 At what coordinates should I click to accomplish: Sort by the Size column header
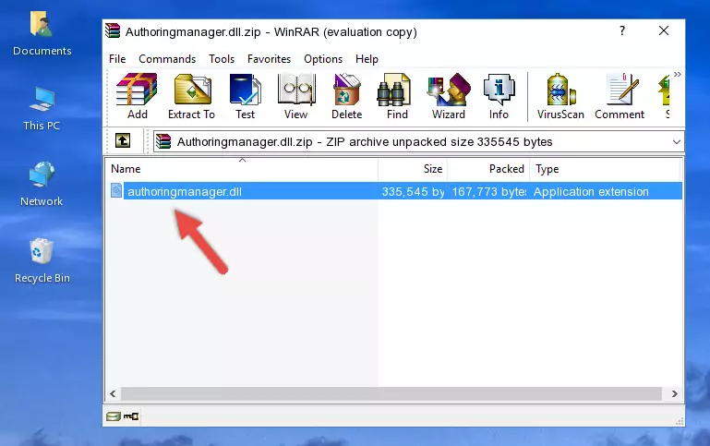tap(413, 169)
